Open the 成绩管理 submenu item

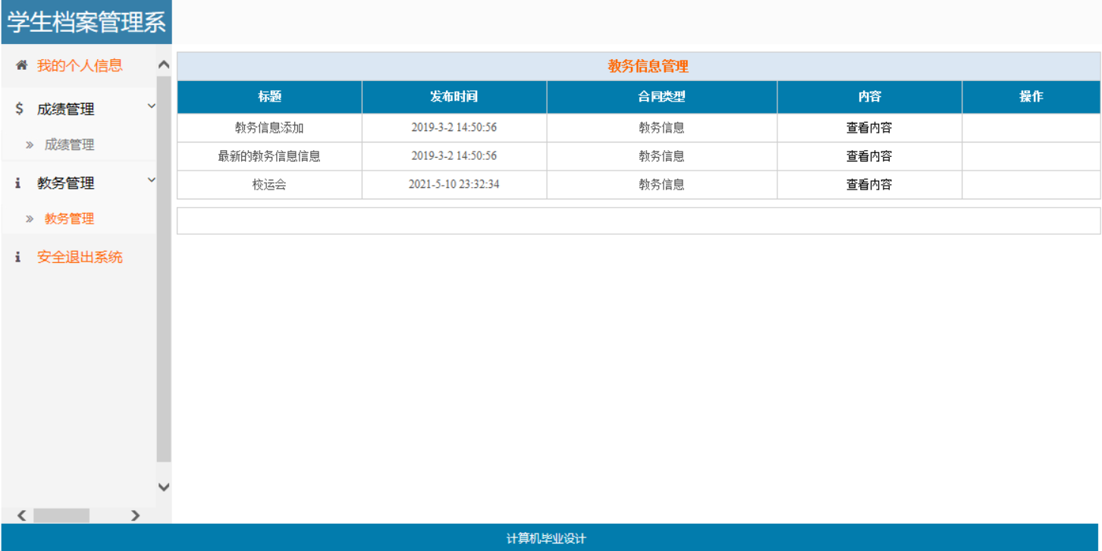69,145
